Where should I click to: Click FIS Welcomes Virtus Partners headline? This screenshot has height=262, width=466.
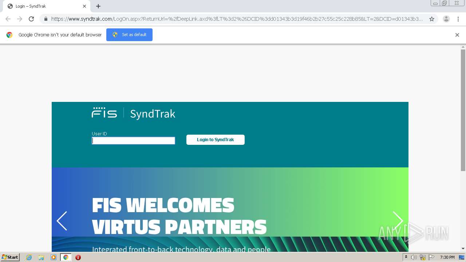point(179,216)
